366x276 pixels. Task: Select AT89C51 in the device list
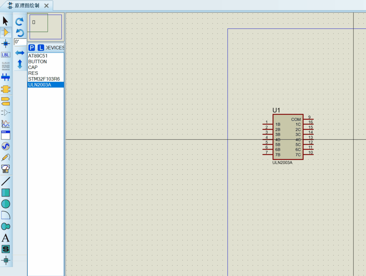pos(46,56)
